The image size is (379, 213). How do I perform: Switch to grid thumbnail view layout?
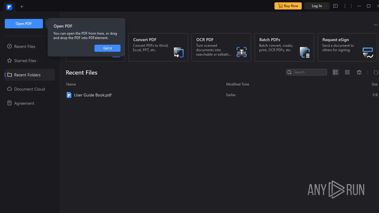pos(347,72)
